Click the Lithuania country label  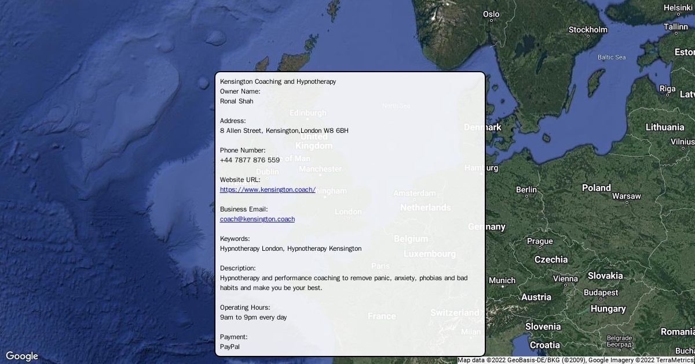[x=664, y=127]
